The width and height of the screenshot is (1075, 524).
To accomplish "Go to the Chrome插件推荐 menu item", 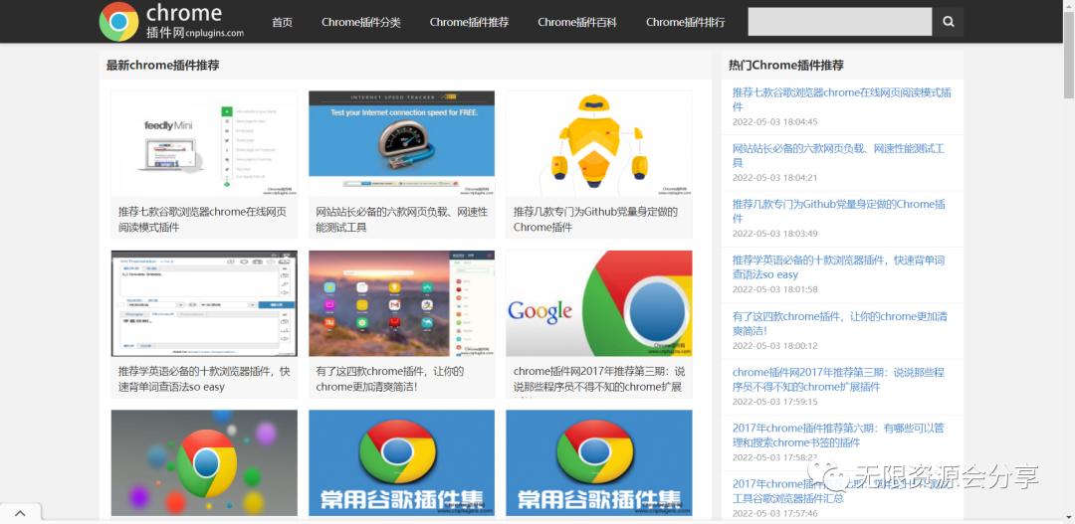I will click(x=469, y=22).
